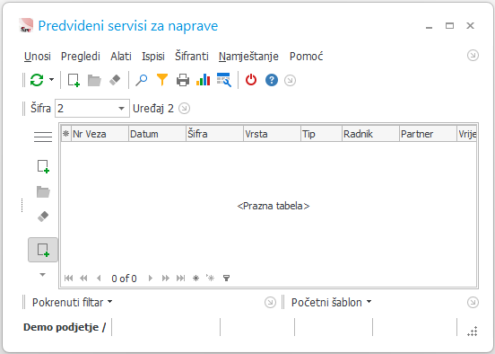Image resolution: width=495 pixels, height=354 pixels.
Task: Click the folder icon in left sidebar
Action: click(43, 191)
